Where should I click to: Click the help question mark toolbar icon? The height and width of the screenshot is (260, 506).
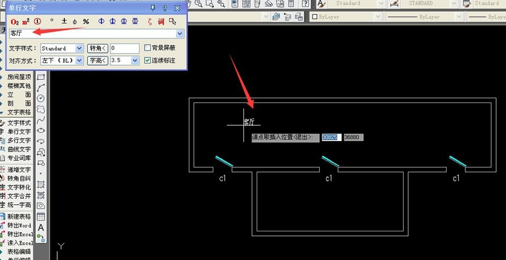(305, 3)
